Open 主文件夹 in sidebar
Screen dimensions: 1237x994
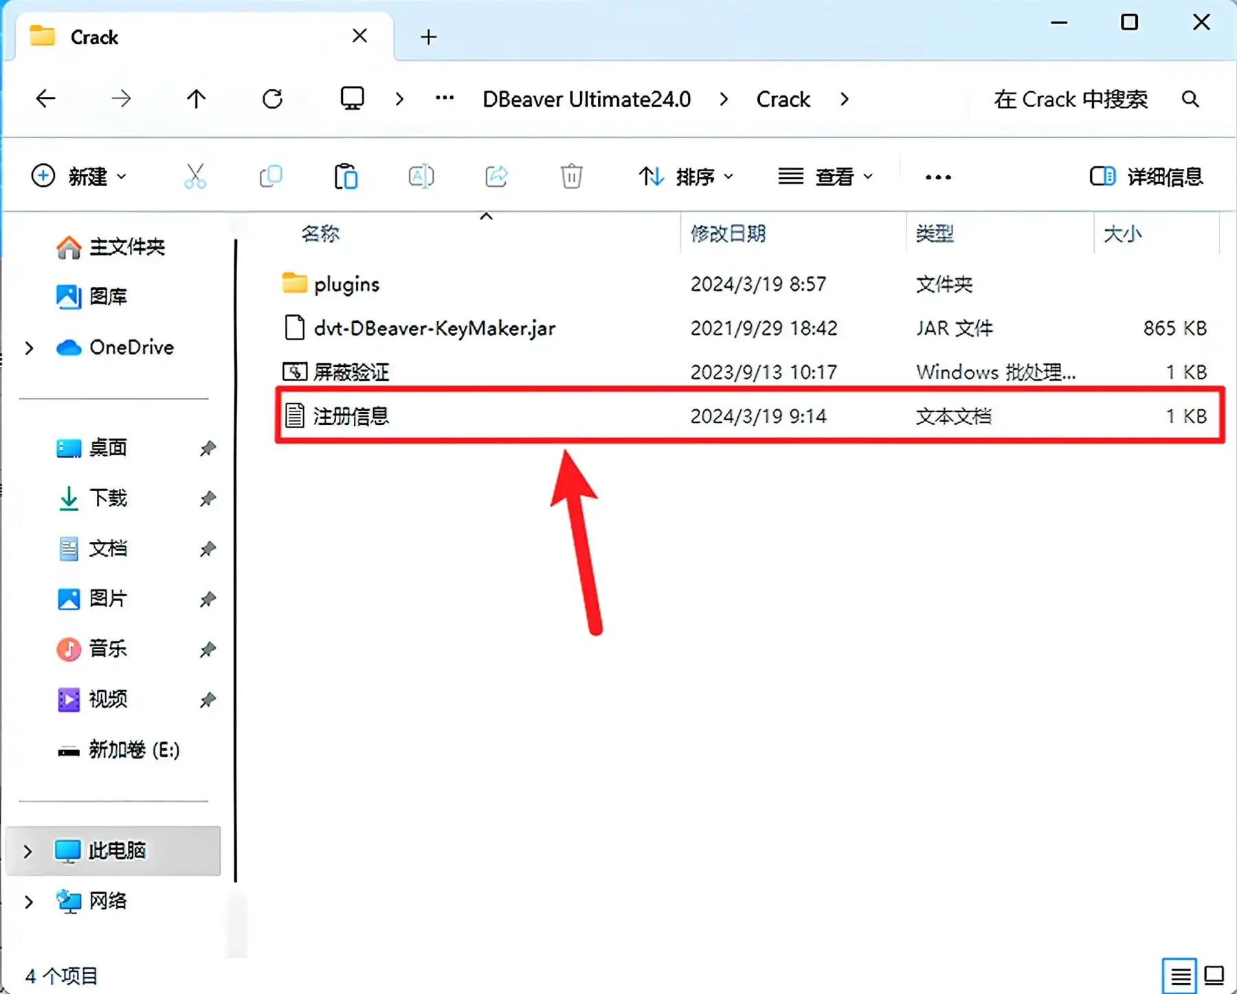click(x=110, y=247)
